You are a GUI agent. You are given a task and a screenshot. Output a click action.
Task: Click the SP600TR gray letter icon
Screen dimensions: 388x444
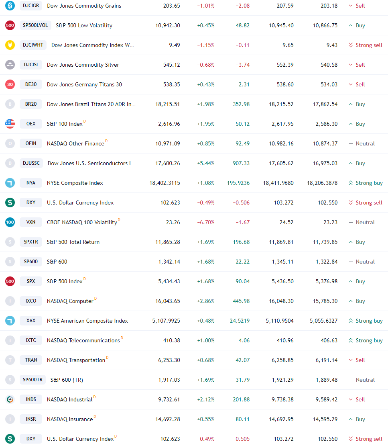[x=10, y=379]
